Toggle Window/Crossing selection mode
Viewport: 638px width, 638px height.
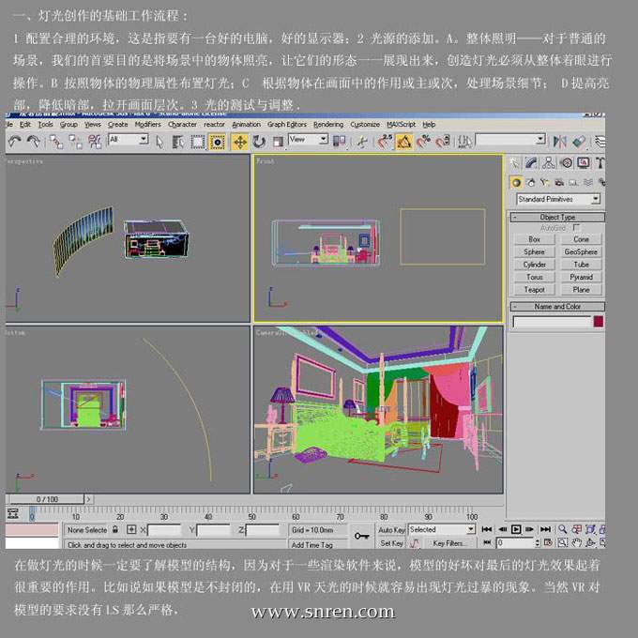pos(218,142)
